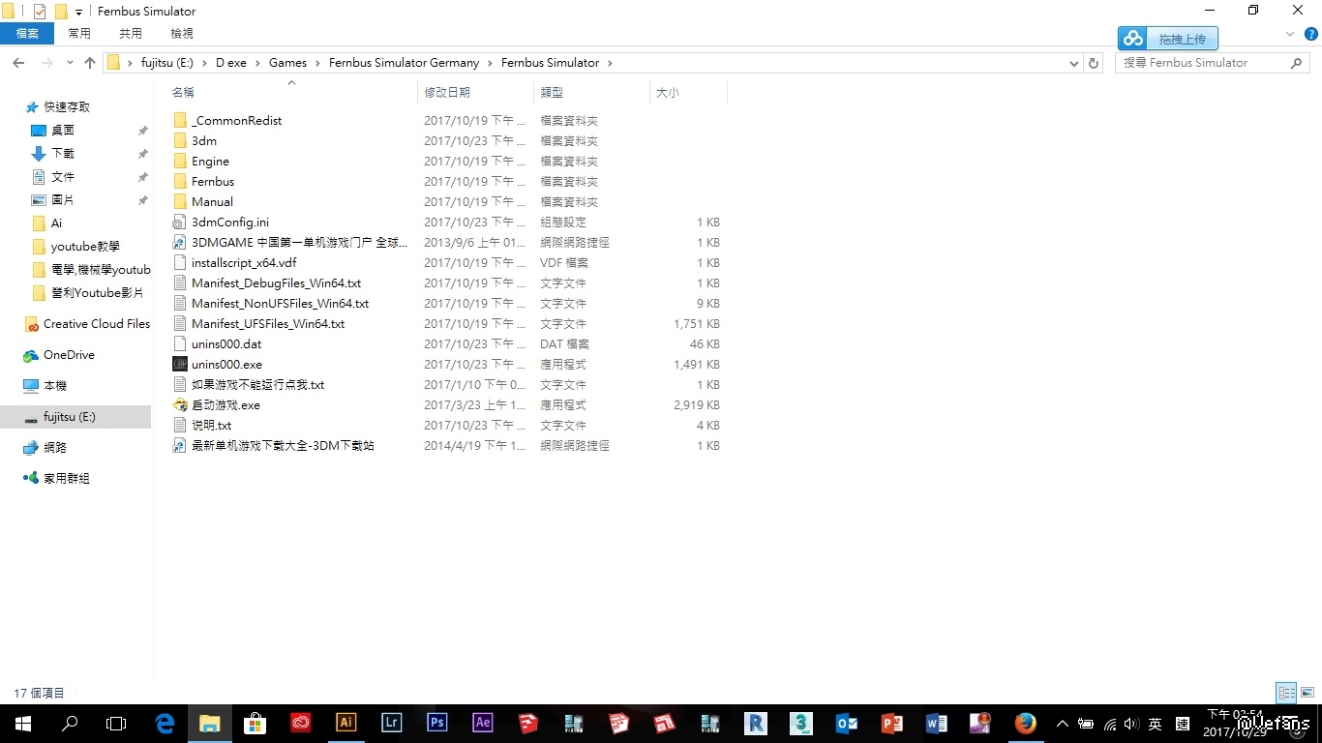Image resolution: width=1322 pixels, height=743 pixels.
Task: Navigate to fujitsu (E:) in address bar
Action: pyautogui.click(x=167, y=63)
